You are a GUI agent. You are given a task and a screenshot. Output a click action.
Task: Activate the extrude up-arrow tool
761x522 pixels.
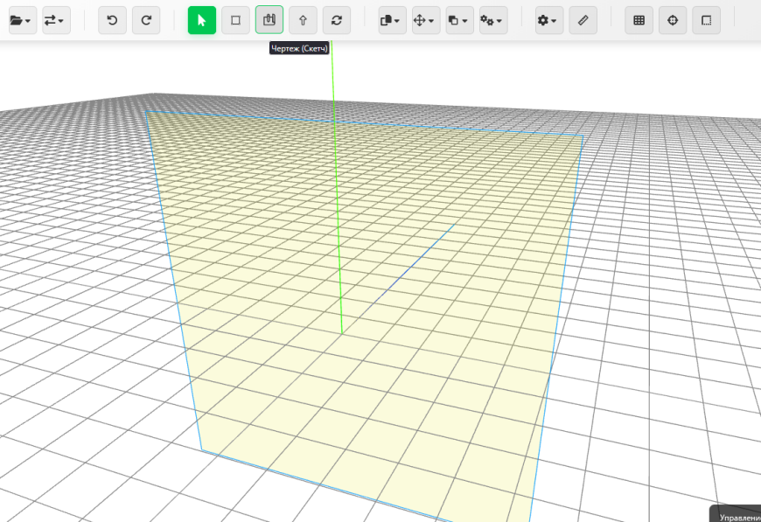[303, 19]
